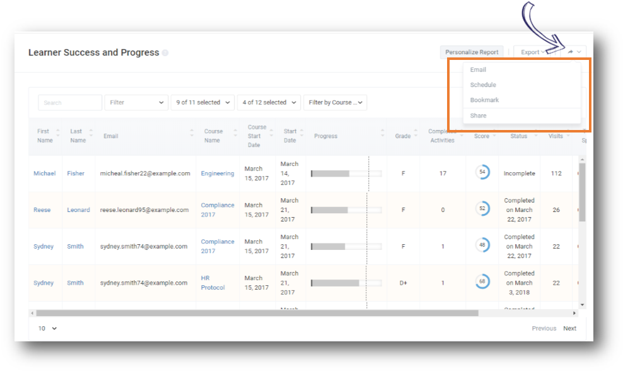Click the horizontal scrollbar thumb
Viewport: 623px width, 371px height.
point(257,314)
